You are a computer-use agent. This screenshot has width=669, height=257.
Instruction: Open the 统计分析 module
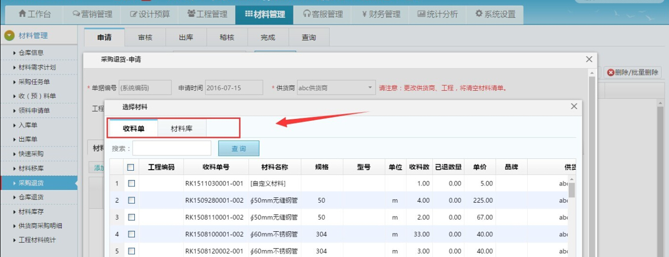(437, 14)
